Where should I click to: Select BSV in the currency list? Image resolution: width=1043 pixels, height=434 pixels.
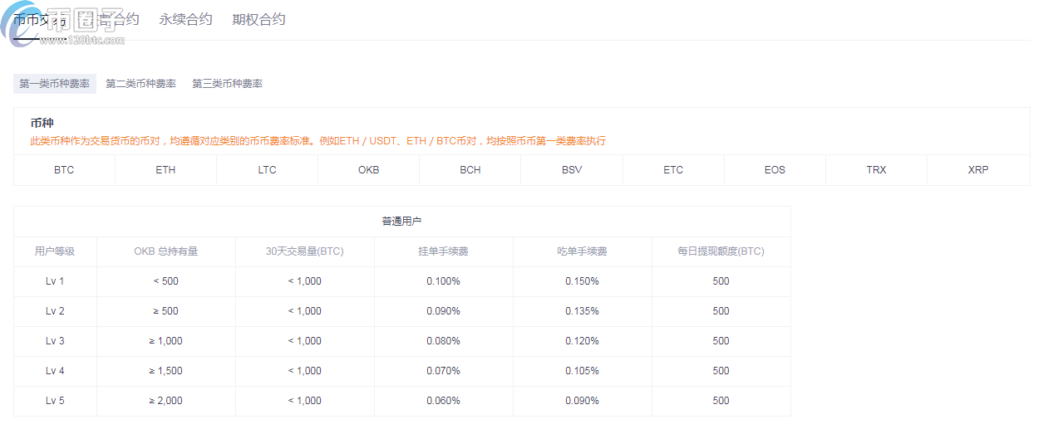(572, 170)
